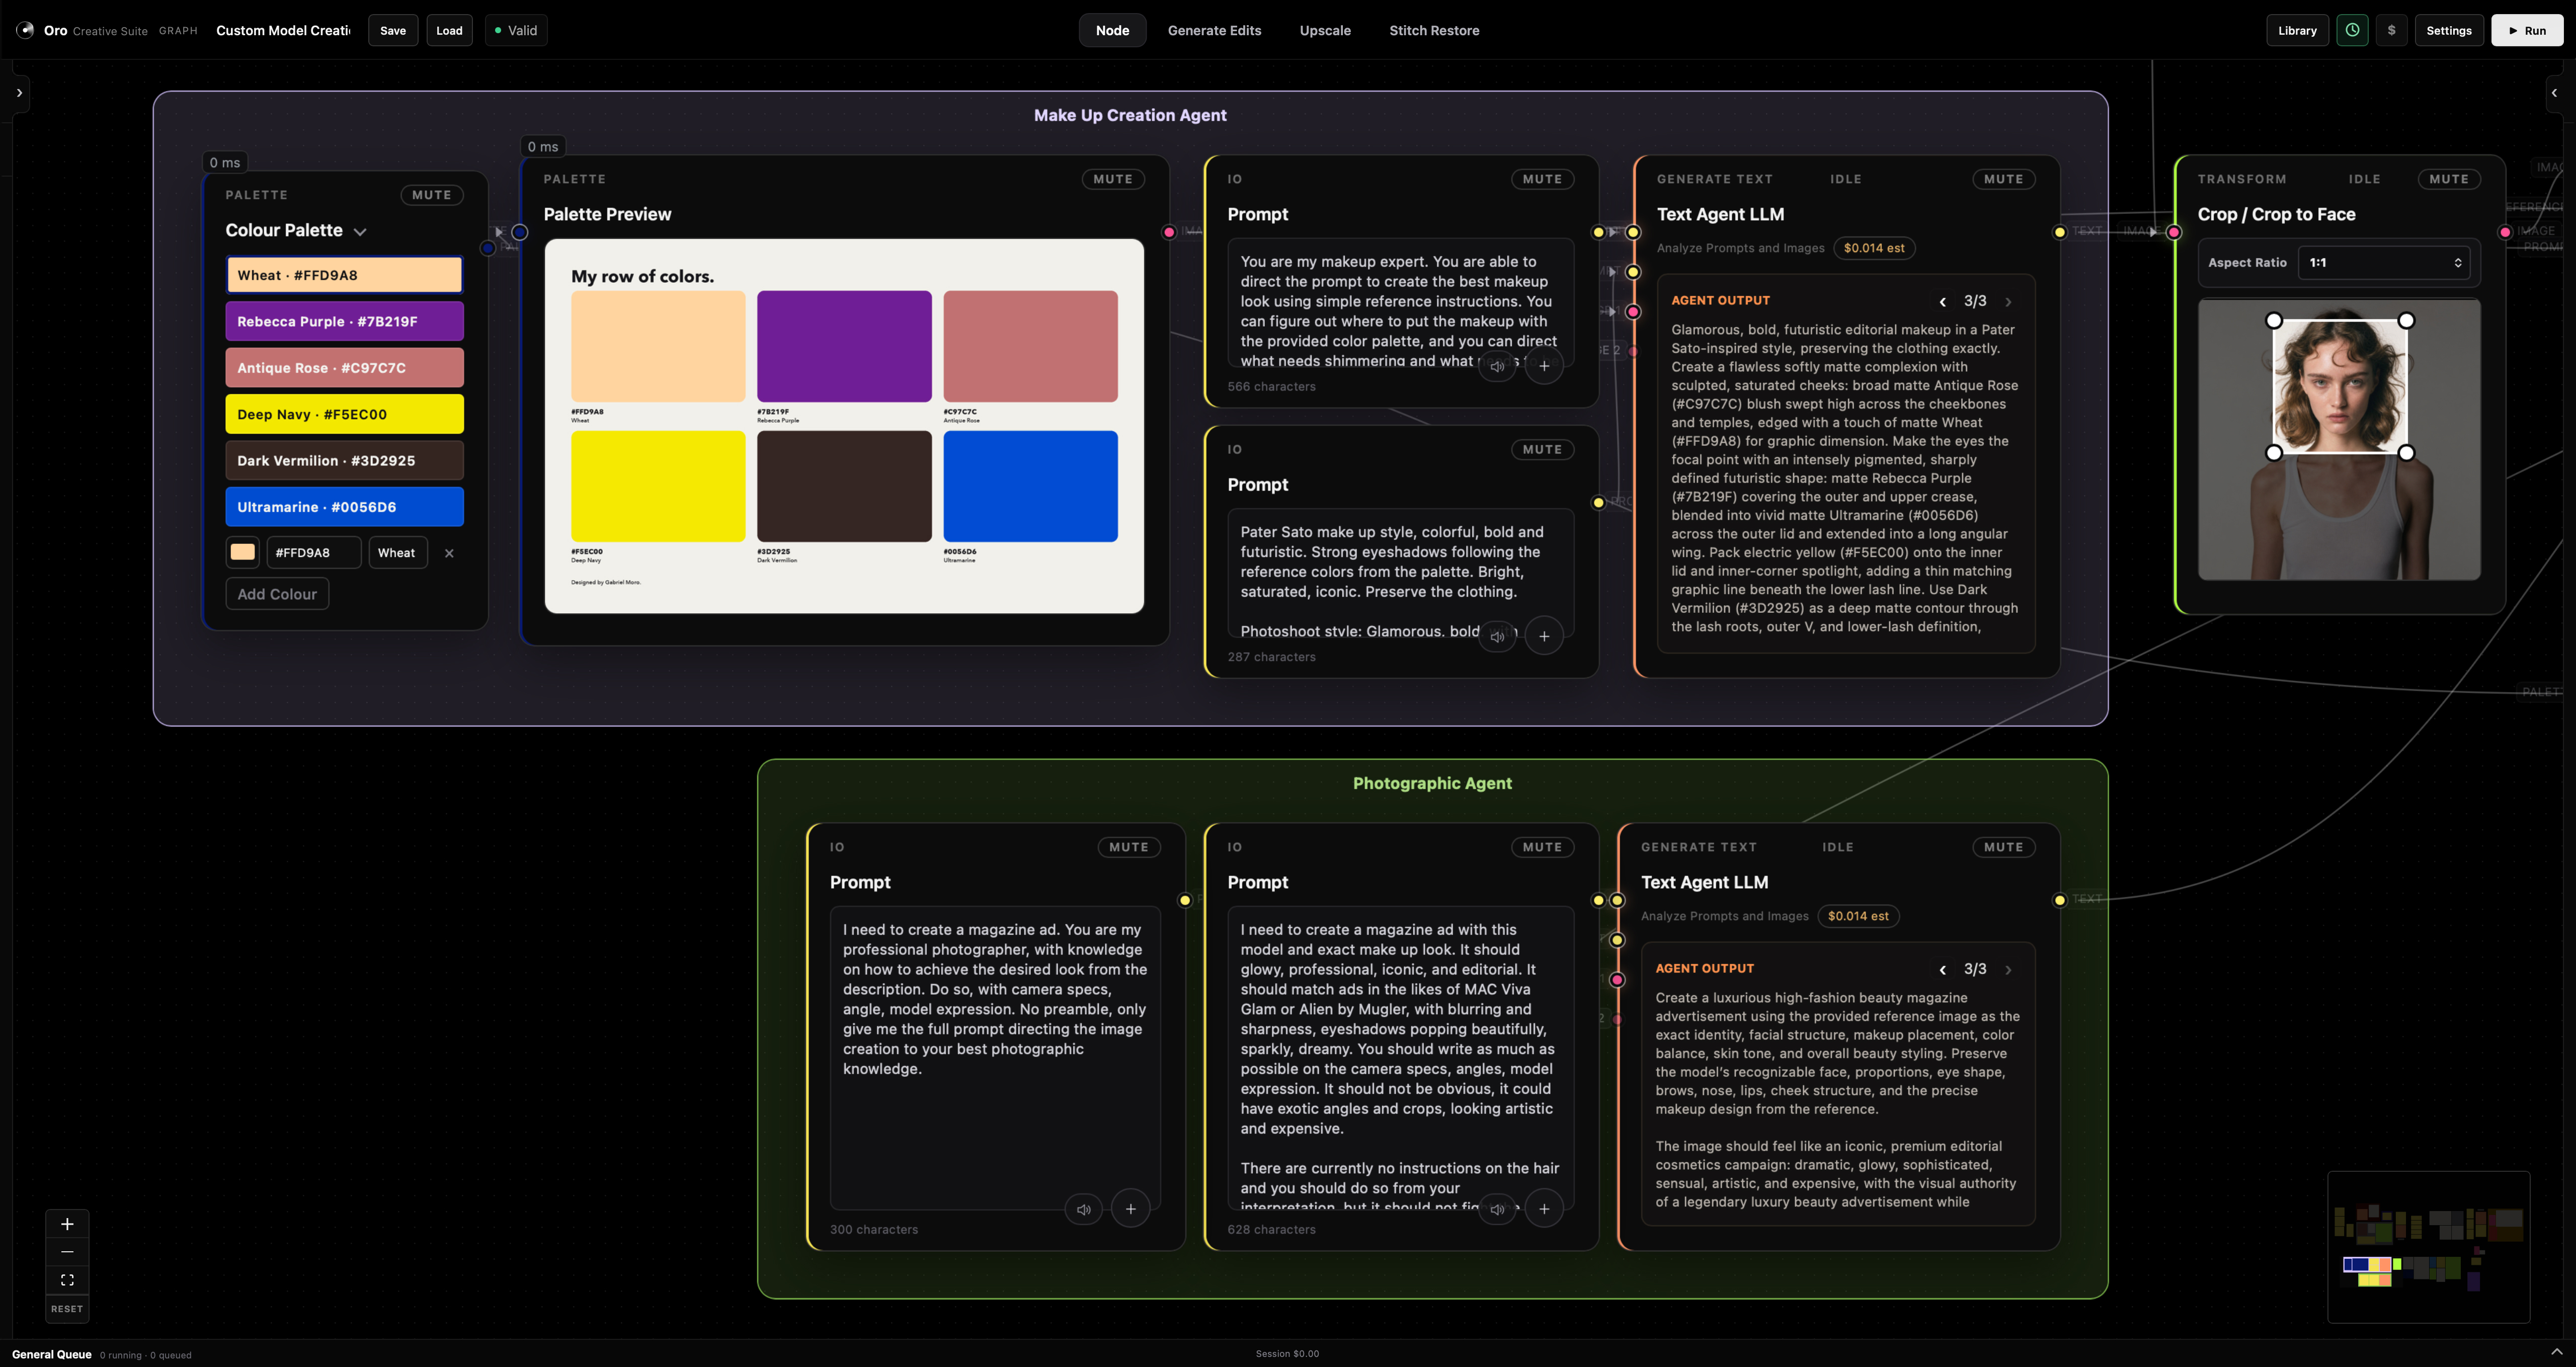The height and width of the screenshot is (1367, 2576).
Task: Mute the Palette Preview node
Action: [1113, 179]
